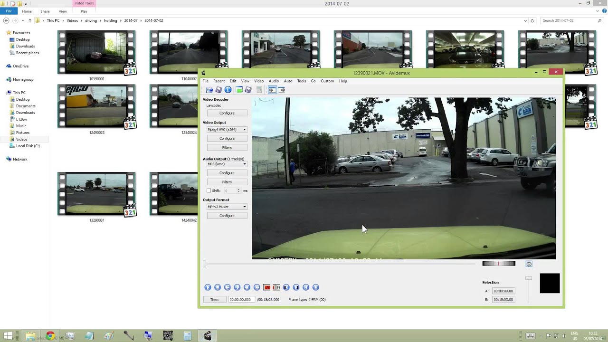This screenshot has height=342, width=608.
Task: Go to the first frame icon
Action: click(306, 287)
